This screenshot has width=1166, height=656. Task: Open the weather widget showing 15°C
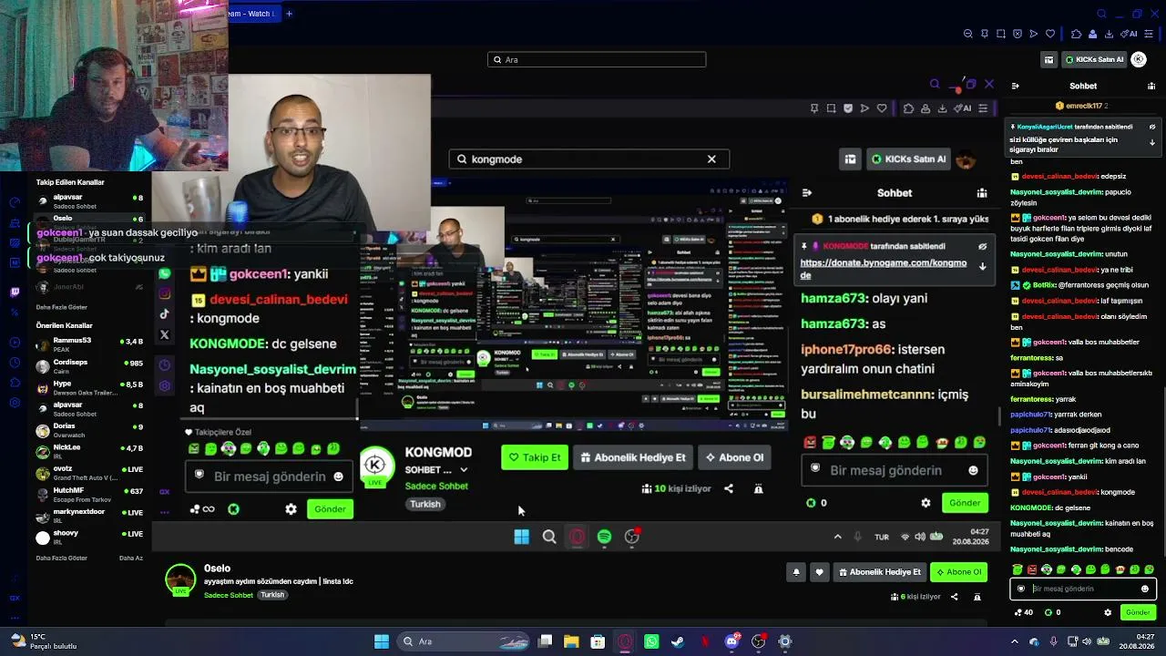pyautogui.click(x=44, y=641)
